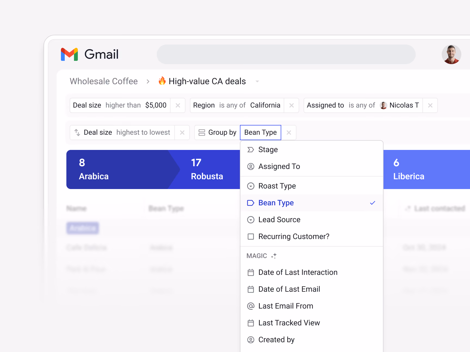Click the Gmail logo icon
The image size is (470, 352).
[69, 54]
